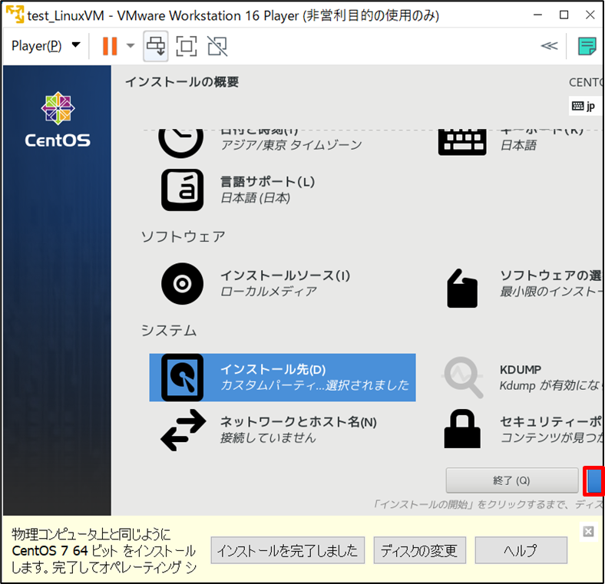Click インストールを完了しました button
This screenshot has height=584, width=605.
(x=287, y=550)
